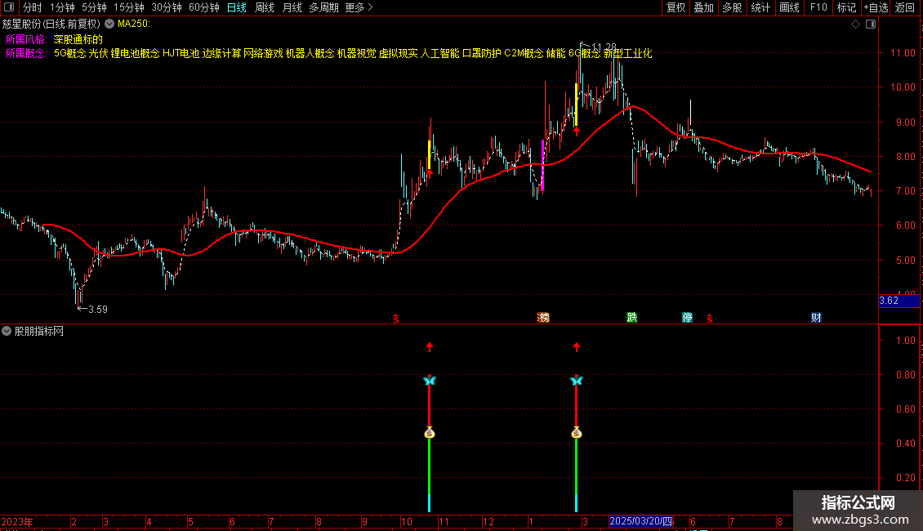923x531 pixels.
Task: Click the 3.62 price tag on axis
Action: tap(898, 301)
